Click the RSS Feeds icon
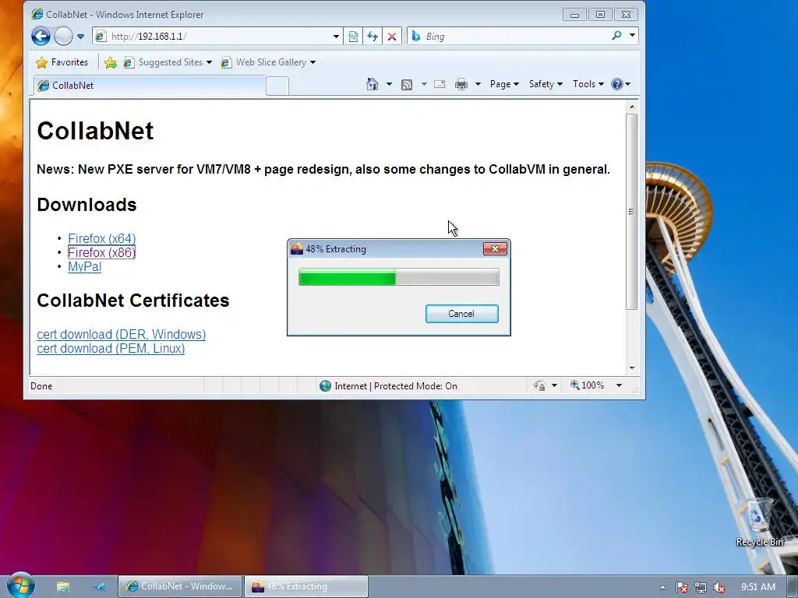Image resolution: width=798 pixels, height=598 pixels. (407, 84)
